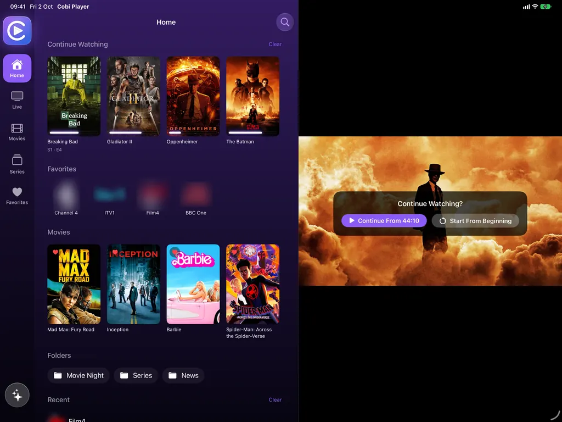Open the Oppenheimer poster

pyautogui.click(x=193, y=96)
